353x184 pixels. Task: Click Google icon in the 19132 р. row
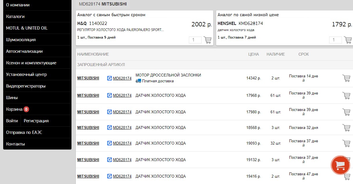(110, 160)
